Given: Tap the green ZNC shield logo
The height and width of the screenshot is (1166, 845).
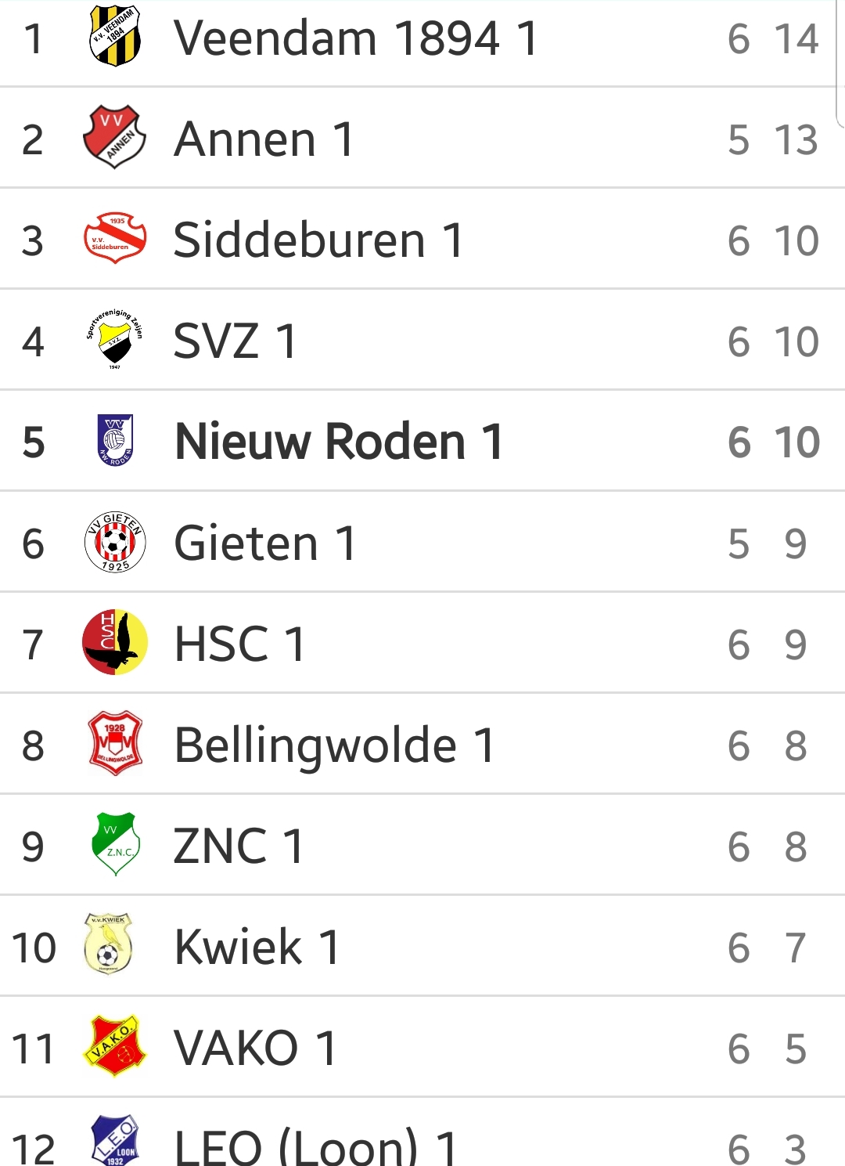Looking at the screenshot, I should click(115, 844).
